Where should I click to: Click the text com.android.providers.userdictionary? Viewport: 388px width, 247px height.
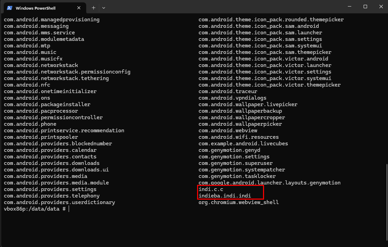[x=59, y=202]
